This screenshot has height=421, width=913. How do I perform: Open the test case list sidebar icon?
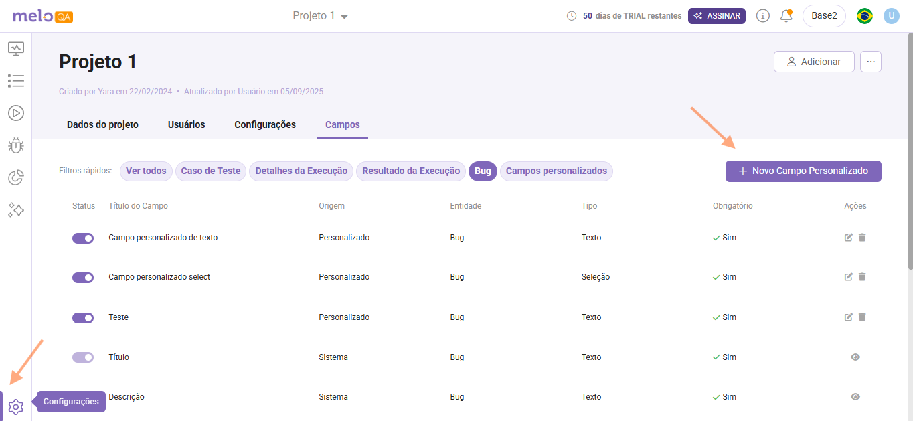click(x=15, y=81)
